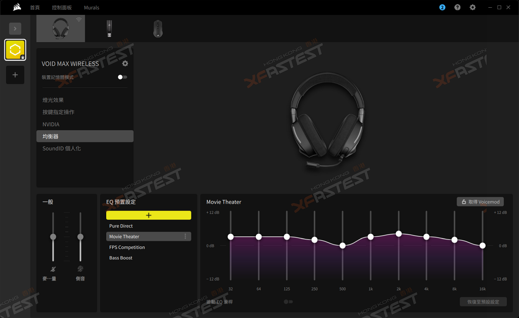
Task: Click the Get Voicemod button
Action: coord(480,202)
